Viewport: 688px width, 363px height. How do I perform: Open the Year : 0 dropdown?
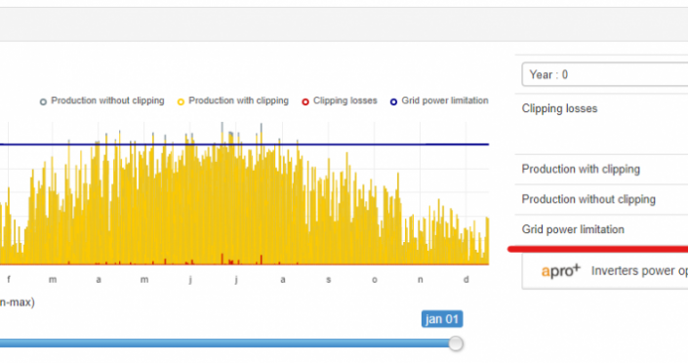click(x=605, y=74)
